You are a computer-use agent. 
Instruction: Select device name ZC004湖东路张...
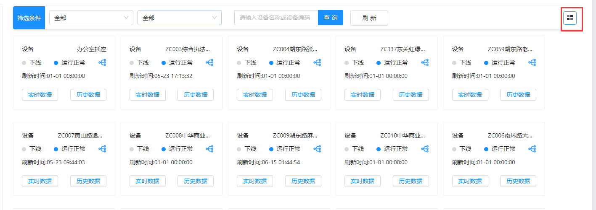click(295, 49)
